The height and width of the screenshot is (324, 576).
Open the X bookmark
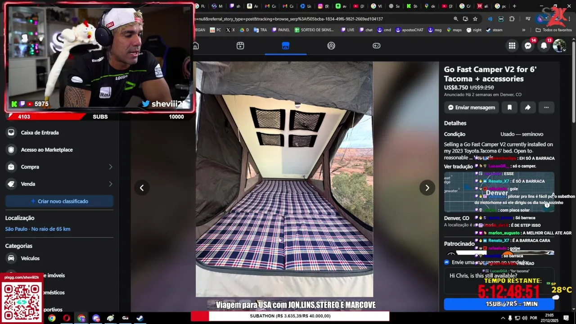tap(230, 30)
